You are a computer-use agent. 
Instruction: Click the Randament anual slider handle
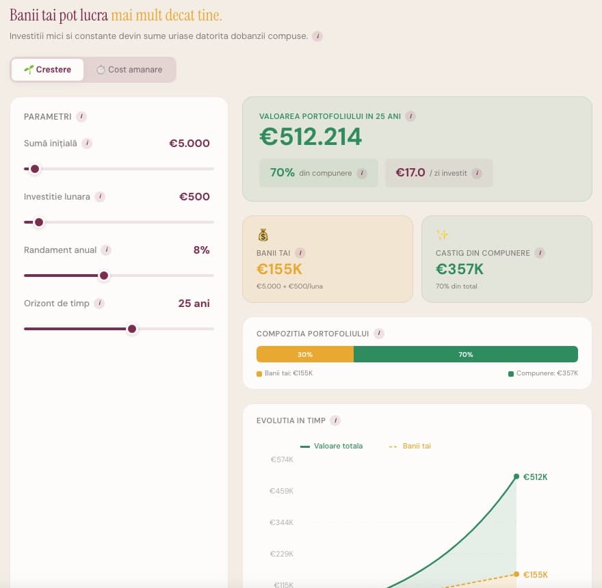pyautogui.click(x=104, y=276)
